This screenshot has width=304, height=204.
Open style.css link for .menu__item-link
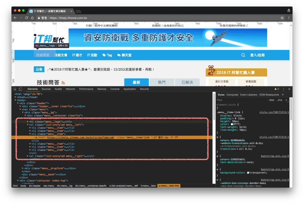point(274,112)
